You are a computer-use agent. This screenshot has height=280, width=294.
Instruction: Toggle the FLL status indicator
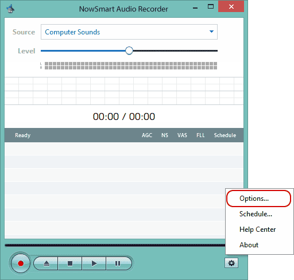(x=200, y=135)
